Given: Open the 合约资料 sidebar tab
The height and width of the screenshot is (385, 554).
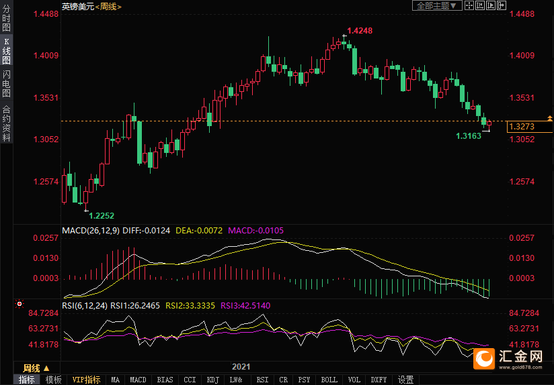Looking at the screenshot, I should tap(6, 123).
